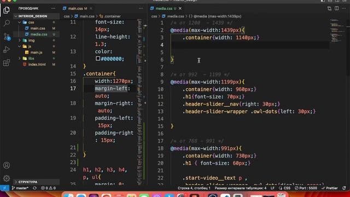Click the ПРОВОДНИК panel title
Screen dimensions: 350x197
(x=28, y=8)
